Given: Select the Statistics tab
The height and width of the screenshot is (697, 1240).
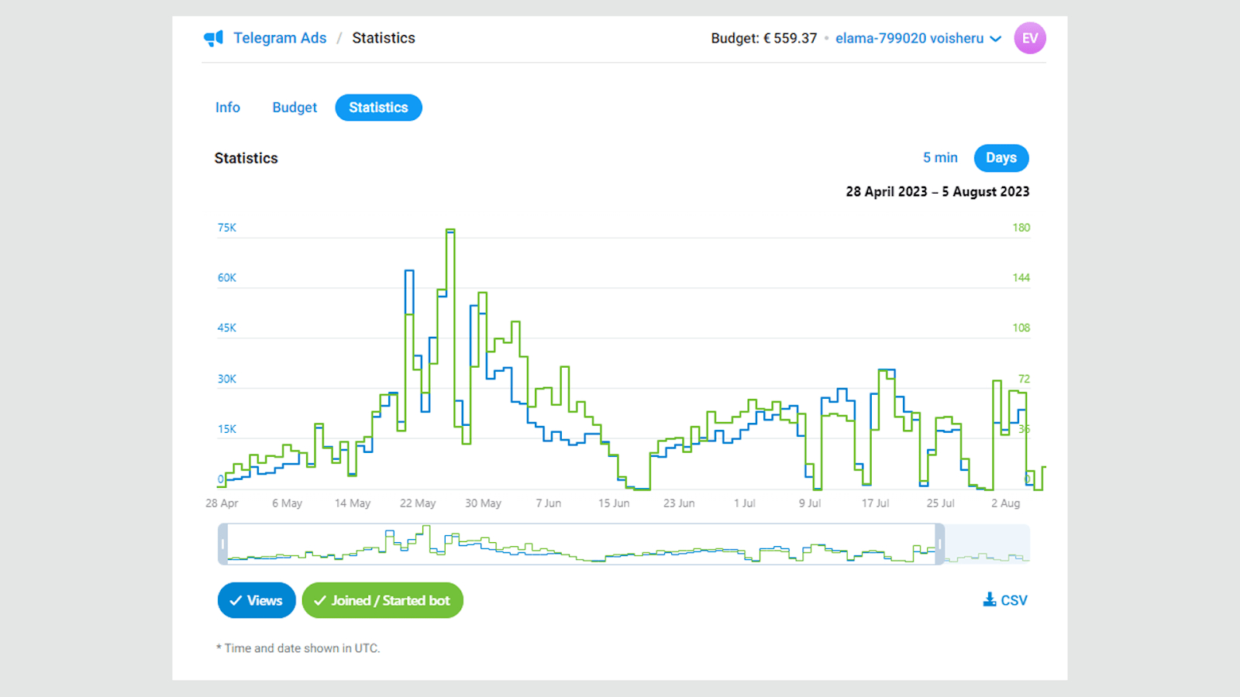Looking at the screenshot, I should tap(378, 108).
